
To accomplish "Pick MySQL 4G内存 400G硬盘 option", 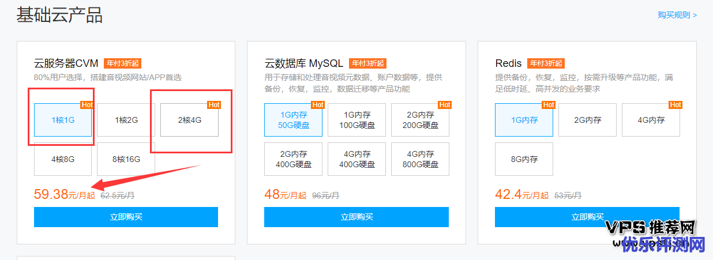I will point(356,159).
